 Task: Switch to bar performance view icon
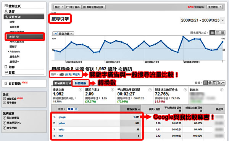(214, 83)
